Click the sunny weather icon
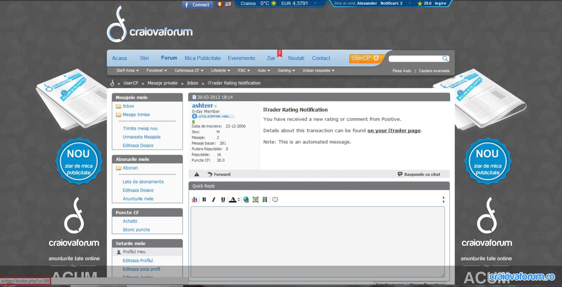The width and height of the screenshot is (562, 287). coord(274,4)
